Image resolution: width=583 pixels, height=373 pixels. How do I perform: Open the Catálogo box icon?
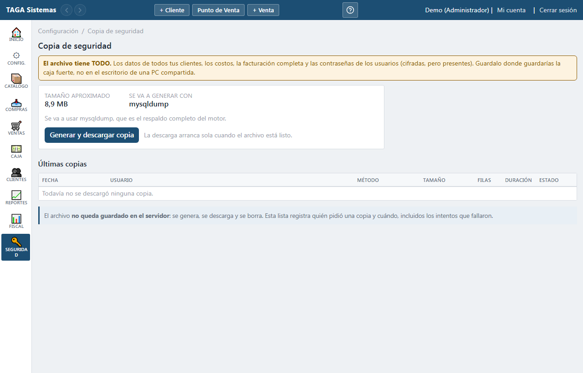coord(16,81)
